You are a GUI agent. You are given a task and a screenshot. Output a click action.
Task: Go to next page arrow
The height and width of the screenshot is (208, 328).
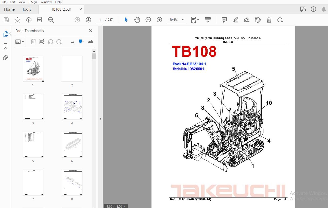pyautogui.click(x=88, y=20)
